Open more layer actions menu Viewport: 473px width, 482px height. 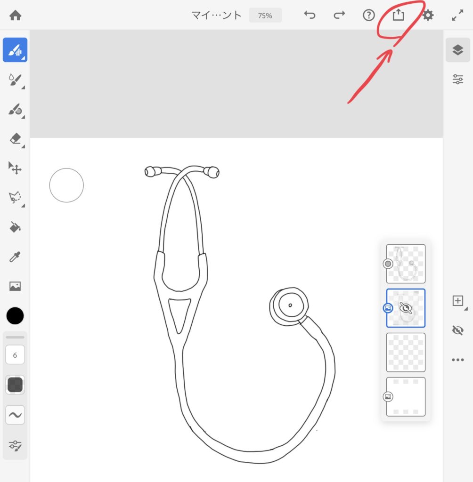[x=457, y=360]
